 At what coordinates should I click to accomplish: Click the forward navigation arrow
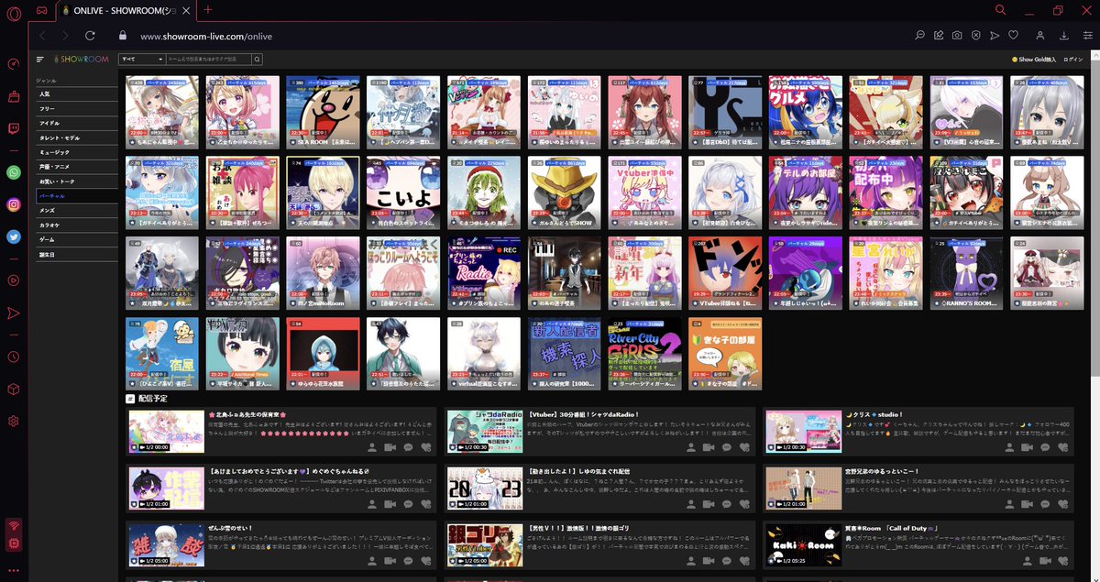pyautogui.click(x=65, y=36)
